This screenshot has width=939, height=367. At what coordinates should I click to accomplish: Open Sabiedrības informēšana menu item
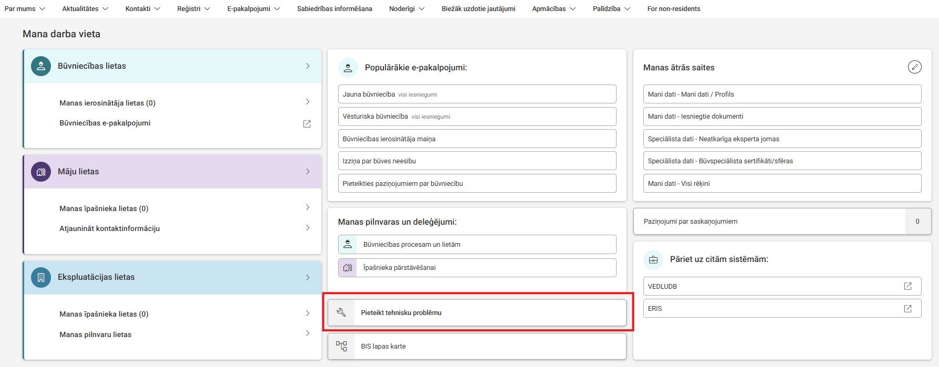coord(335,9)
